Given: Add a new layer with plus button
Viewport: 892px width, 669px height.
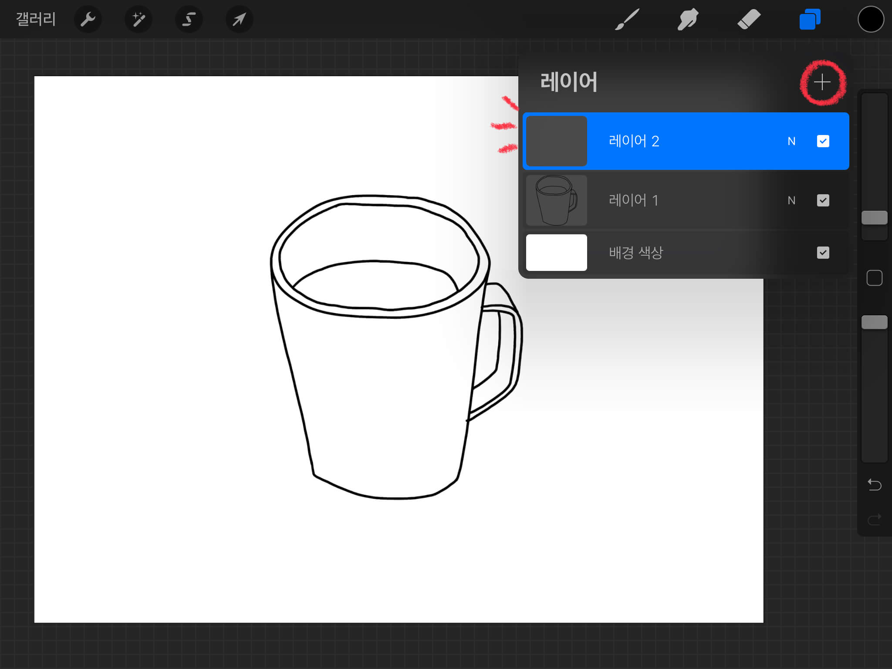Looking at the screenshot, I should click(x=822, y=82).
